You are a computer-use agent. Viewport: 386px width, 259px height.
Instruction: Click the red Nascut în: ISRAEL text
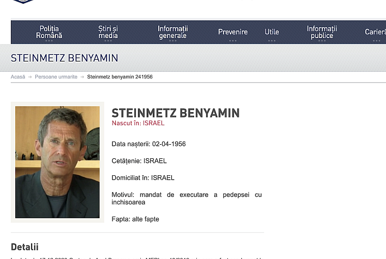tap(138, 123)
